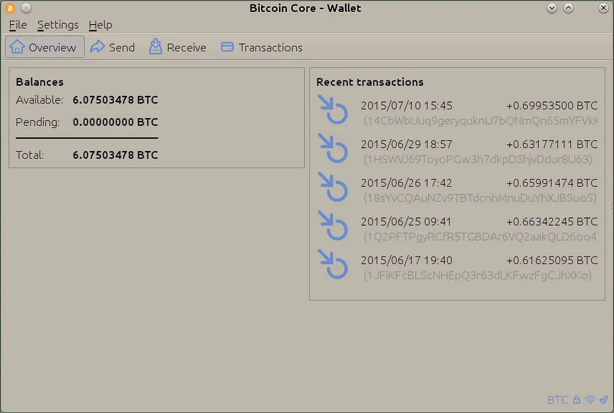Click the incoming icon for the 2015/06/26 transaction

[x=333, y=187]
